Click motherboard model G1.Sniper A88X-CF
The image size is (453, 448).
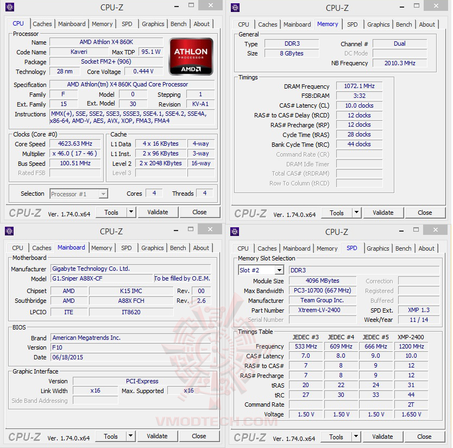(102, 278)
